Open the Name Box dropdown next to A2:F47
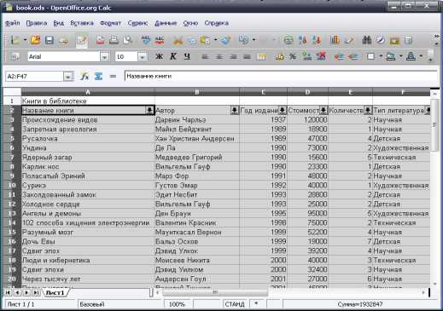 coord(68,76)
